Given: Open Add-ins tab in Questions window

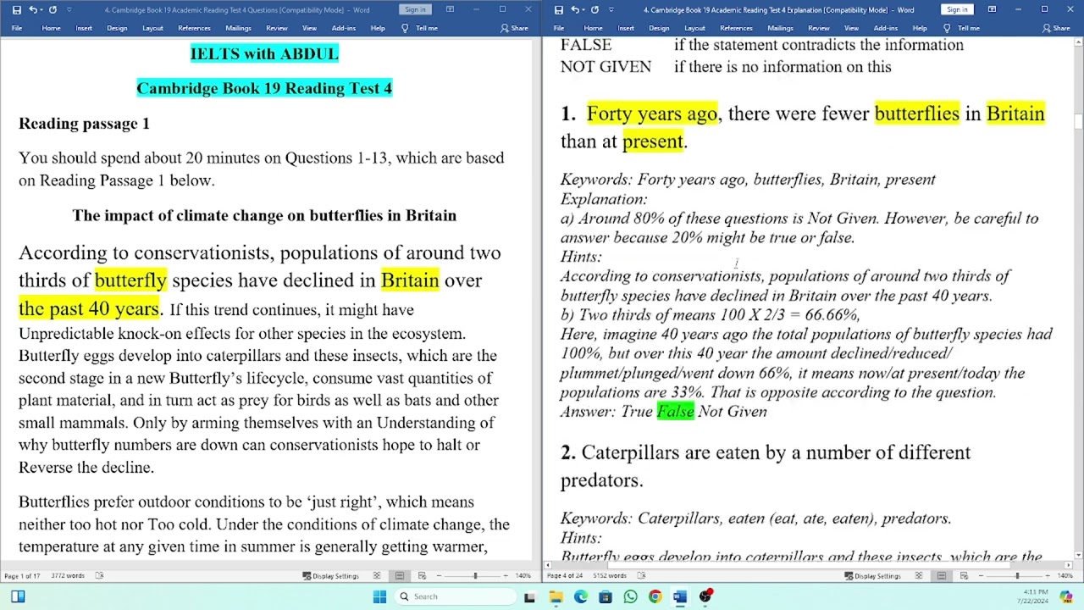Looking at the screenshot, I should pyautogui.click(x=344, y=28).
